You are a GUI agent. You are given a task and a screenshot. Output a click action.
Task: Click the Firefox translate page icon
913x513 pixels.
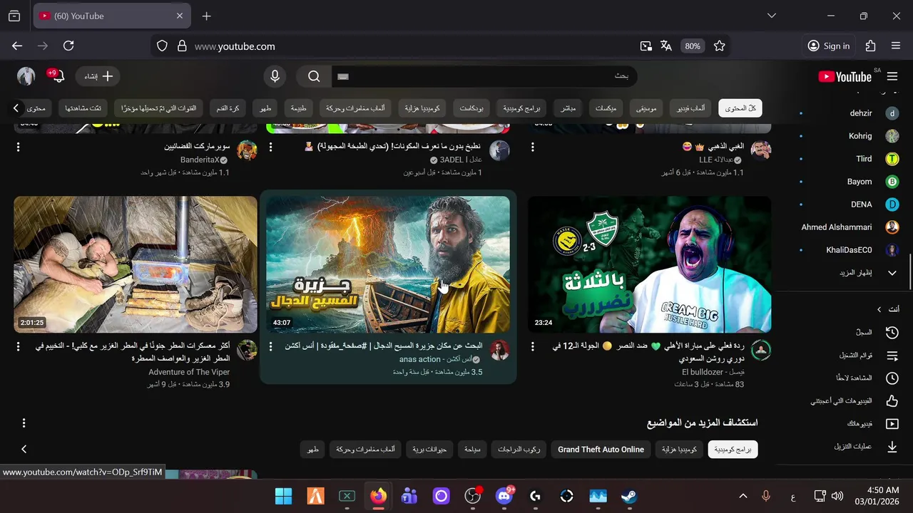(666, 46)
